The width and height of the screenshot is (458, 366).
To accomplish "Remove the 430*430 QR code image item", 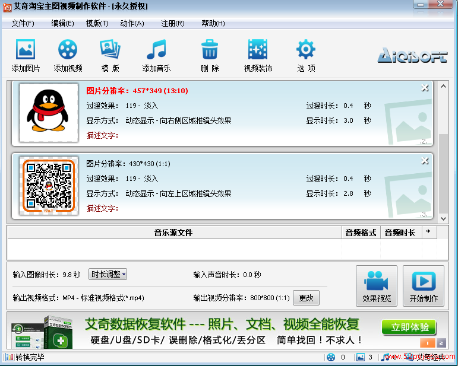I will point(425,161).
